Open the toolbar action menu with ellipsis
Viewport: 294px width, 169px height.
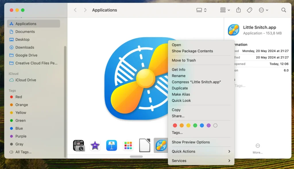point(263,10)
